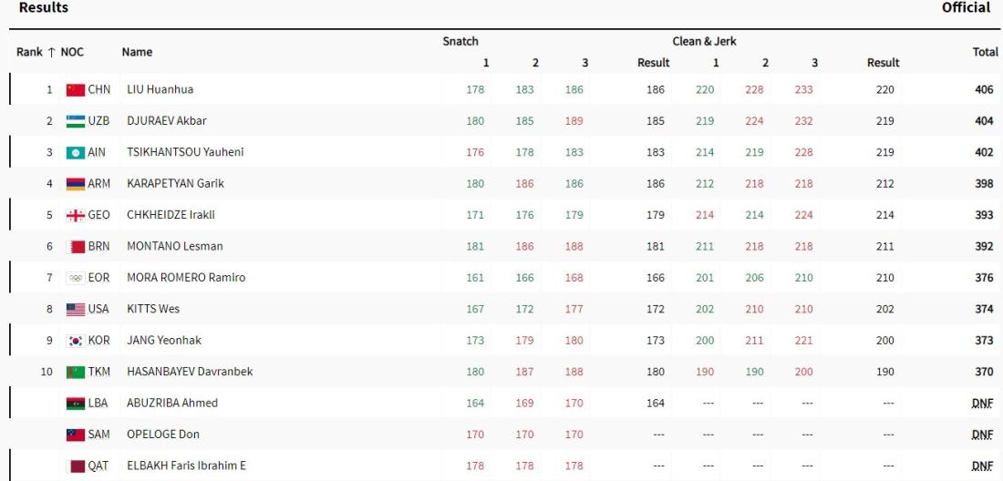Click the Samoa flag icon
Viewport: 1003px width, 481px height.
76,435
